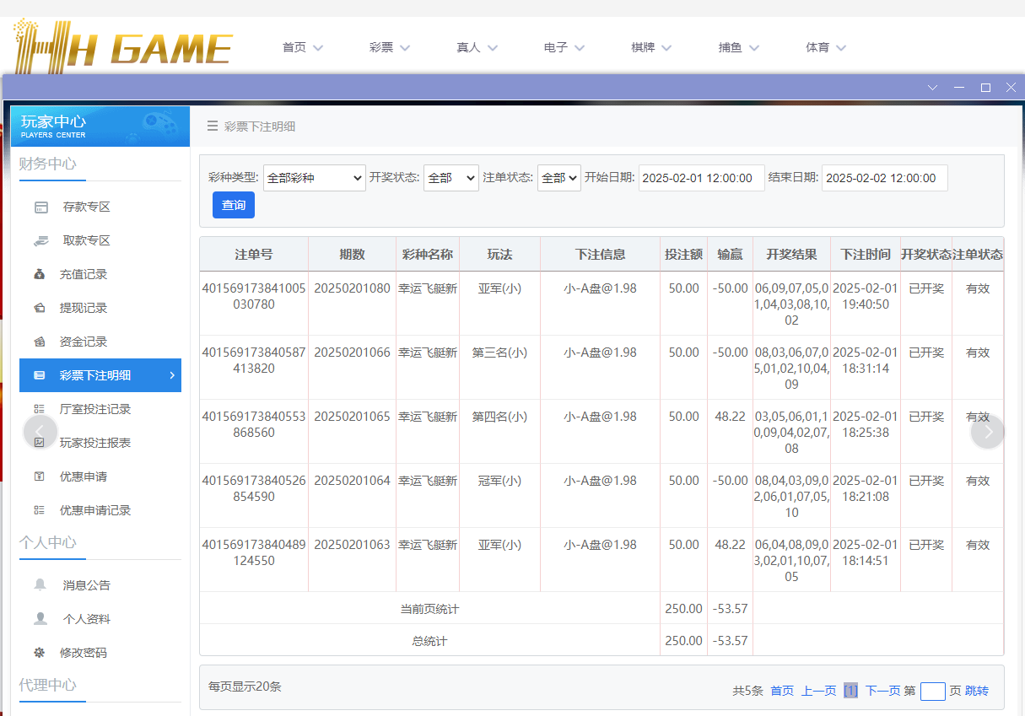Image resolution: width=1025 pixels, height=716 pixels.
Task: Open the 真人 live casino menu
Action: 477,48
